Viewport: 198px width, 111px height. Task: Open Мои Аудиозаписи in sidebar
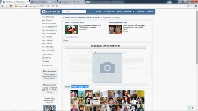coord(49,30)
